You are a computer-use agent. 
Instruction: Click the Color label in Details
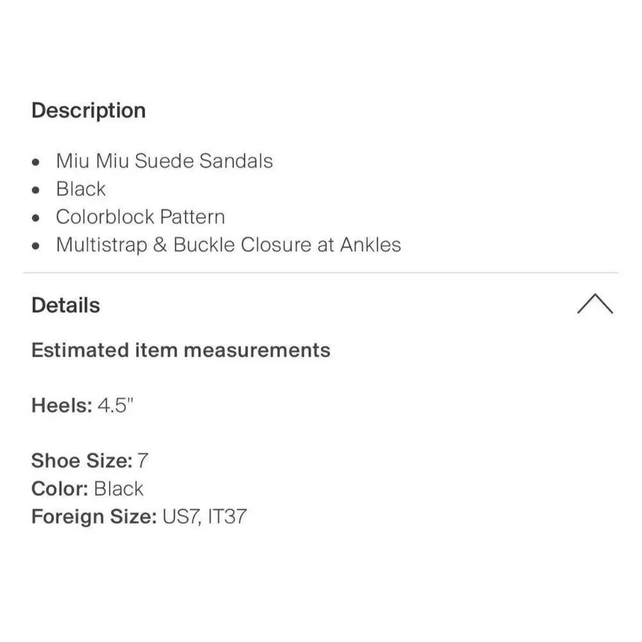tap(60, 489)
